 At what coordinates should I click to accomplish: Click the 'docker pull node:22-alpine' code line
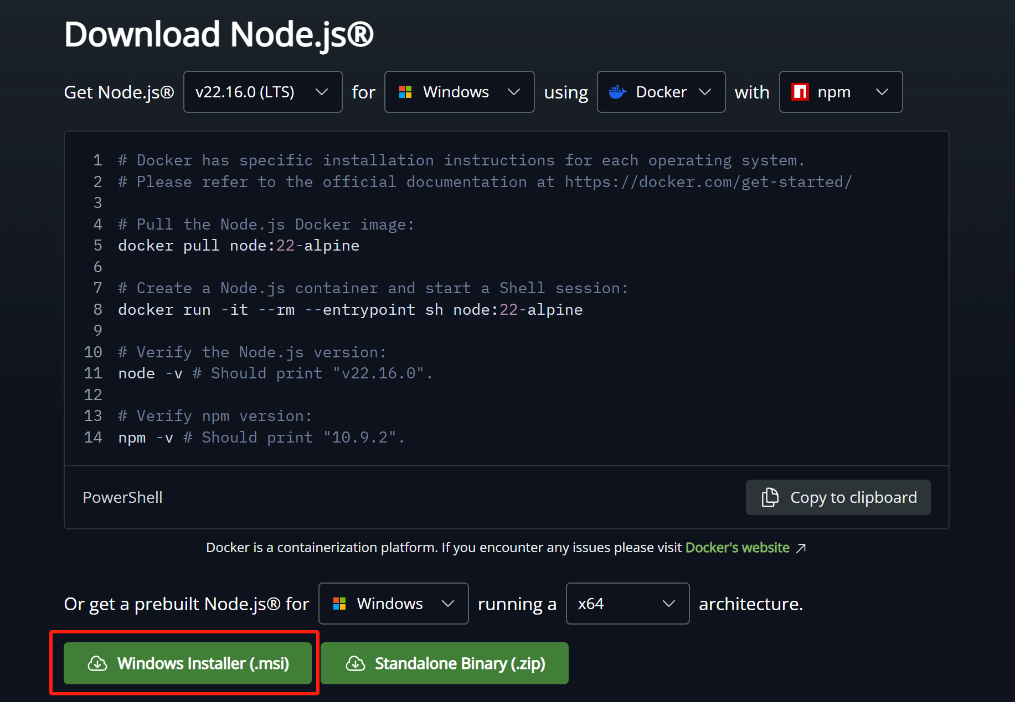tap(239, 246)
